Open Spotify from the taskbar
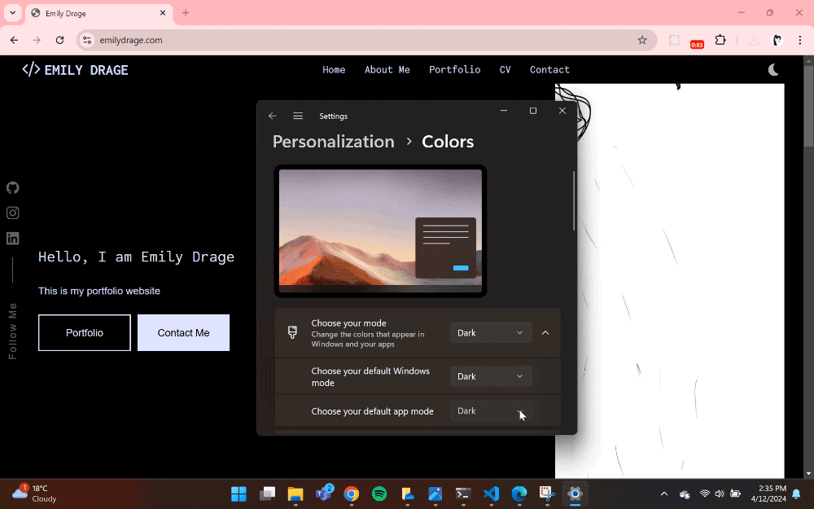This screenshot has width=814, height=509. (x=379, y=494)
